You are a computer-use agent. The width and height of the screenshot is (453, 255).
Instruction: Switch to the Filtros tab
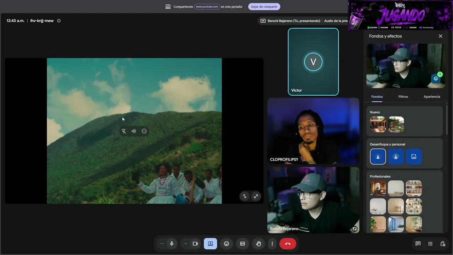coord(403,97)
